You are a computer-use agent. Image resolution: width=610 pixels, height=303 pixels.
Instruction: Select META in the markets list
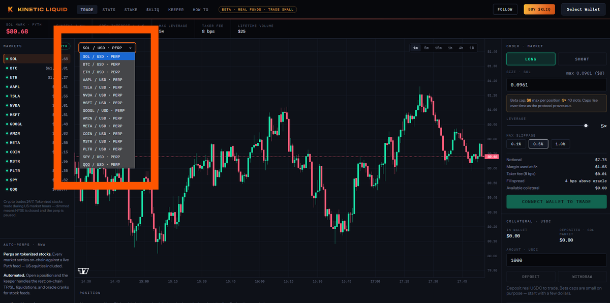click(x=37, y=143)
